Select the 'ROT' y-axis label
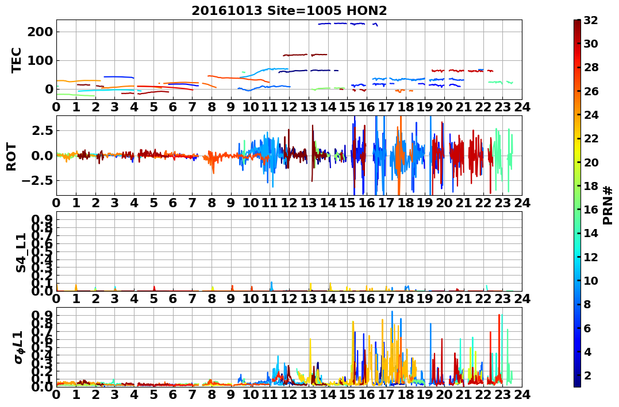 pos(12,157)
